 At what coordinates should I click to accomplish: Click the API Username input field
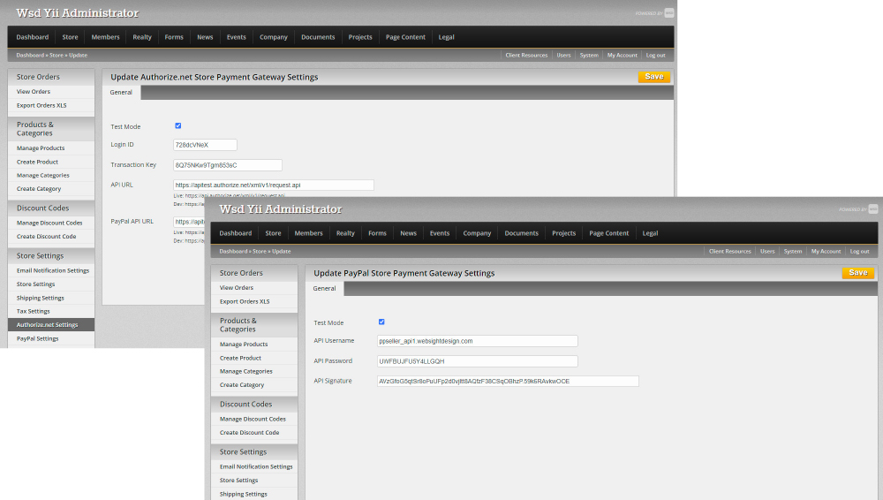[477, 341]
